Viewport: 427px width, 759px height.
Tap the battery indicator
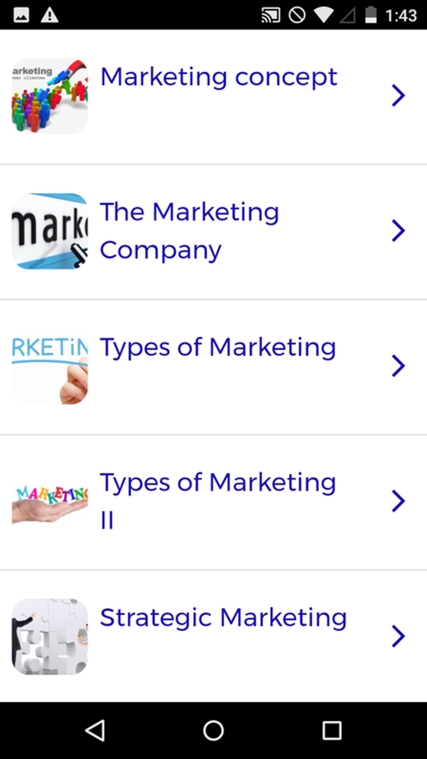point(370,15)
